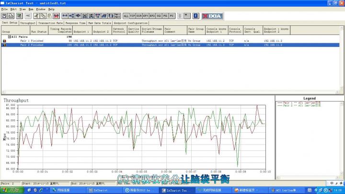Click the last pair icon before ALL
This screenshot has width=345, height=194.
click(117, 16)
